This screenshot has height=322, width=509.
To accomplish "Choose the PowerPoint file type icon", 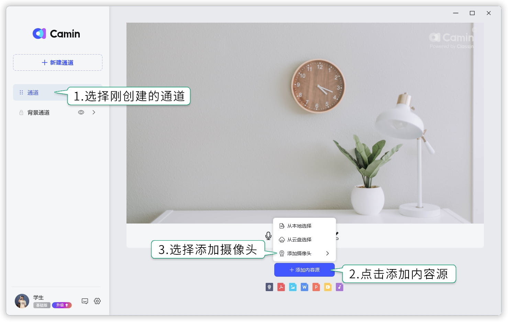I will 316,287.
